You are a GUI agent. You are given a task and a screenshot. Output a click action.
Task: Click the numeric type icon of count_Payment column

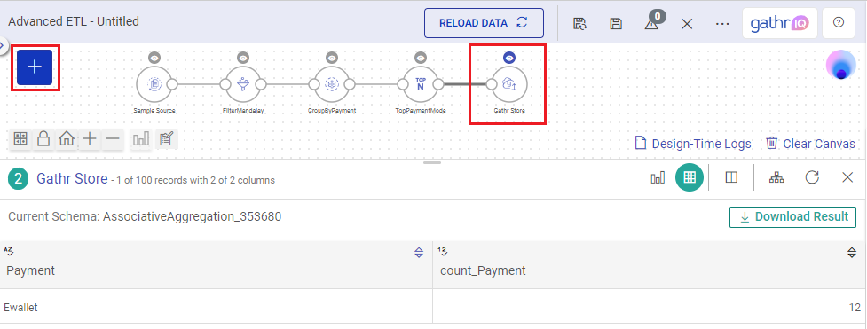(442, 252)
